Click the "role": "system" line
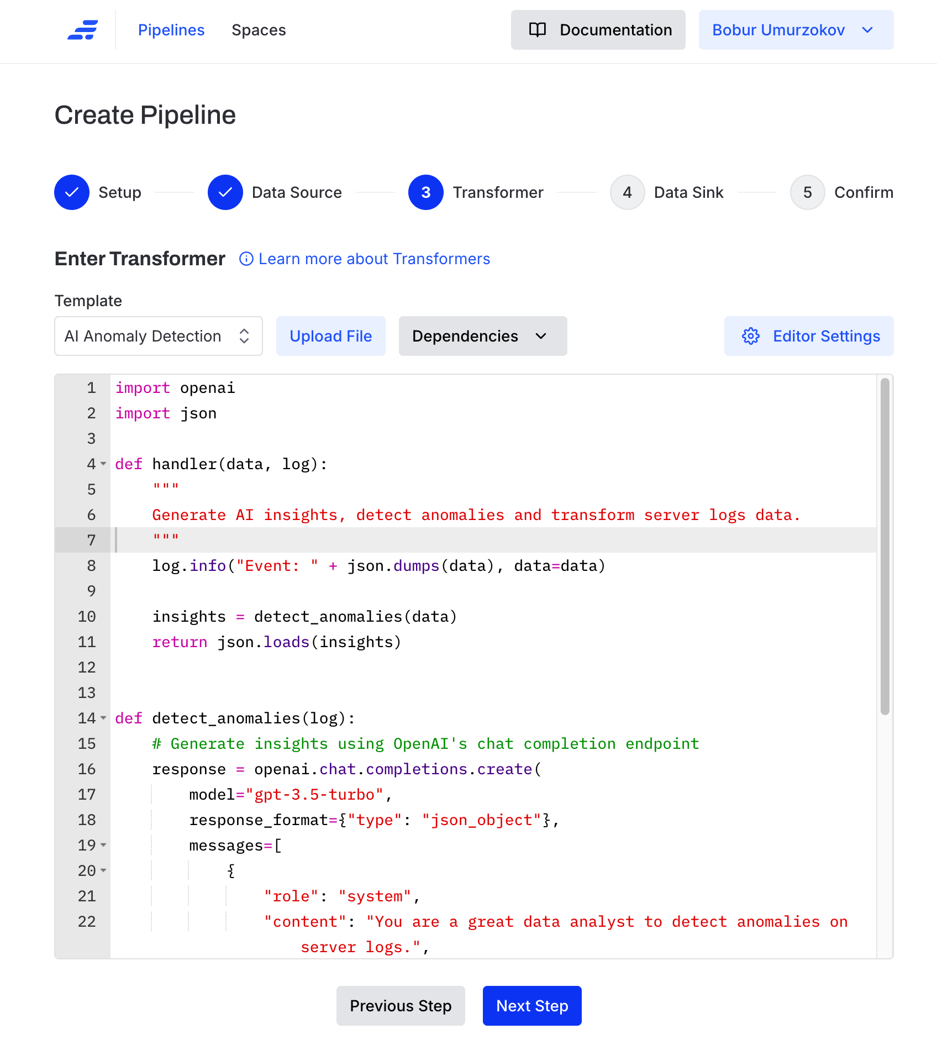This screenshot has width=937, height=1050. pyautogui.click(x=342, y=896)
